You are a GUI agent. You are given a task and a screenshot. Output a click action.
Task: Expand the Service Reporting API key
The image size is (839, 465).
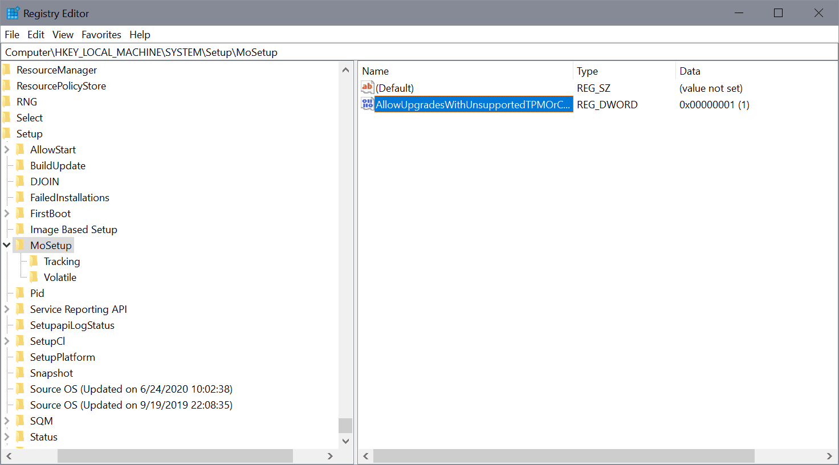tap(7, 309)
